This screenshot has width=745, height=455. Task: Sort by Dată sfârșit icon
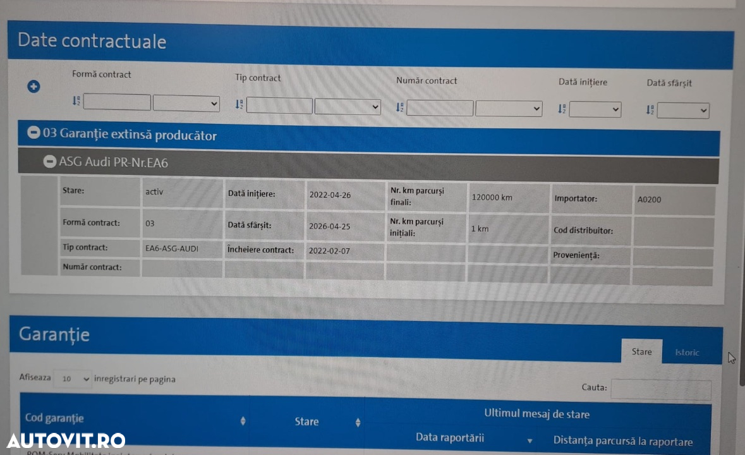point(650,110)
